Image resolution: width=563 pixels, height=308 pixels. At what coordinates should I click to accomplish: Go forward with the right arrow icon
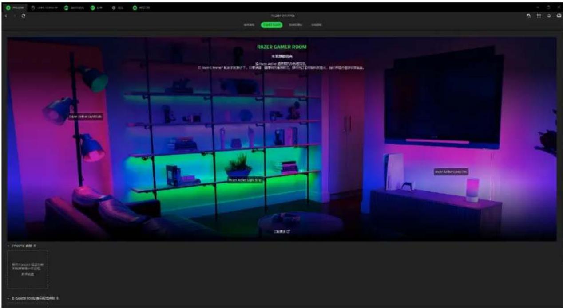14,16
